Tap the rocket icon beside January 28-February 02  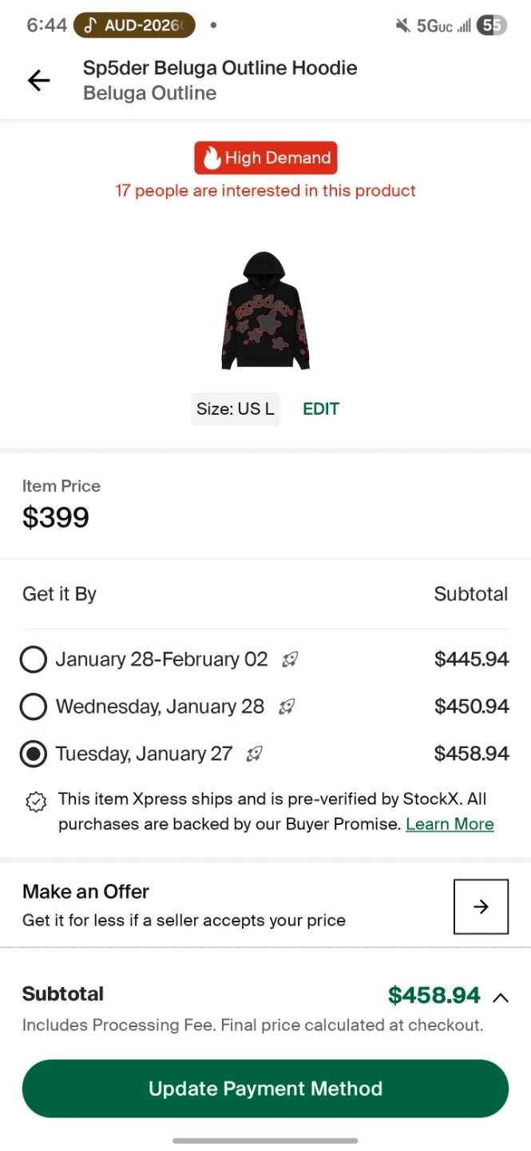coord(291,659)
